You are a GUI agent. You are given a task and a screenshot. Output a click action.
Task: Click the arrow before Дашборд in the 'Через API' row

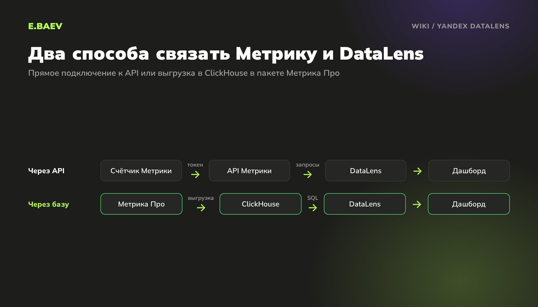click(x=418, y=171)
